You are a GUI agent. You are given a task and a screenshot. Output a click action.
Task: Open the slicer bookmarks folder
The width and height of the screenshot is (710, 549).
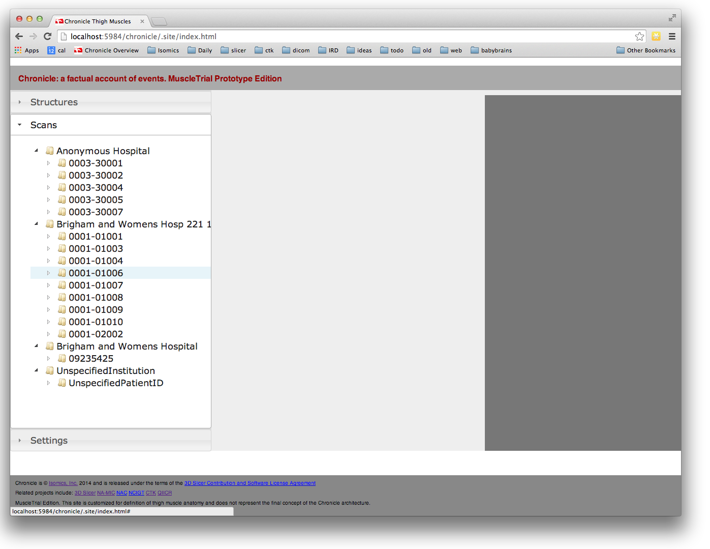click(x=233, y=50)
